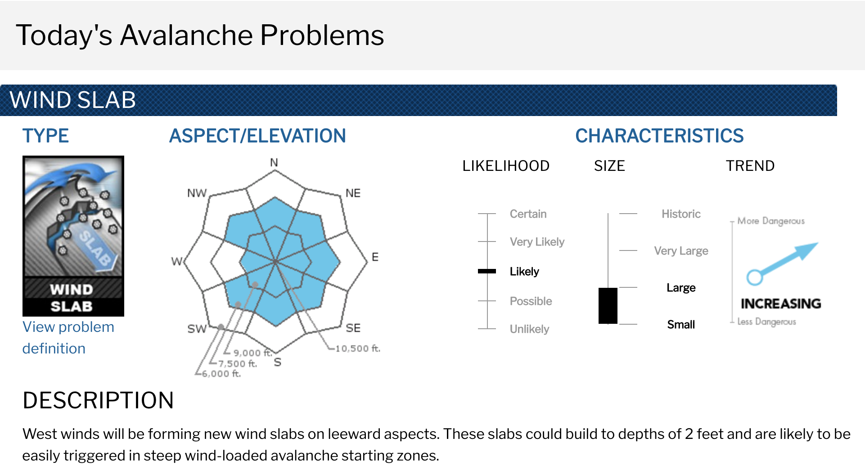Click the 10,500 ft. elevation label
This screenshot has height=465, width=865.
tap(358, 349)
